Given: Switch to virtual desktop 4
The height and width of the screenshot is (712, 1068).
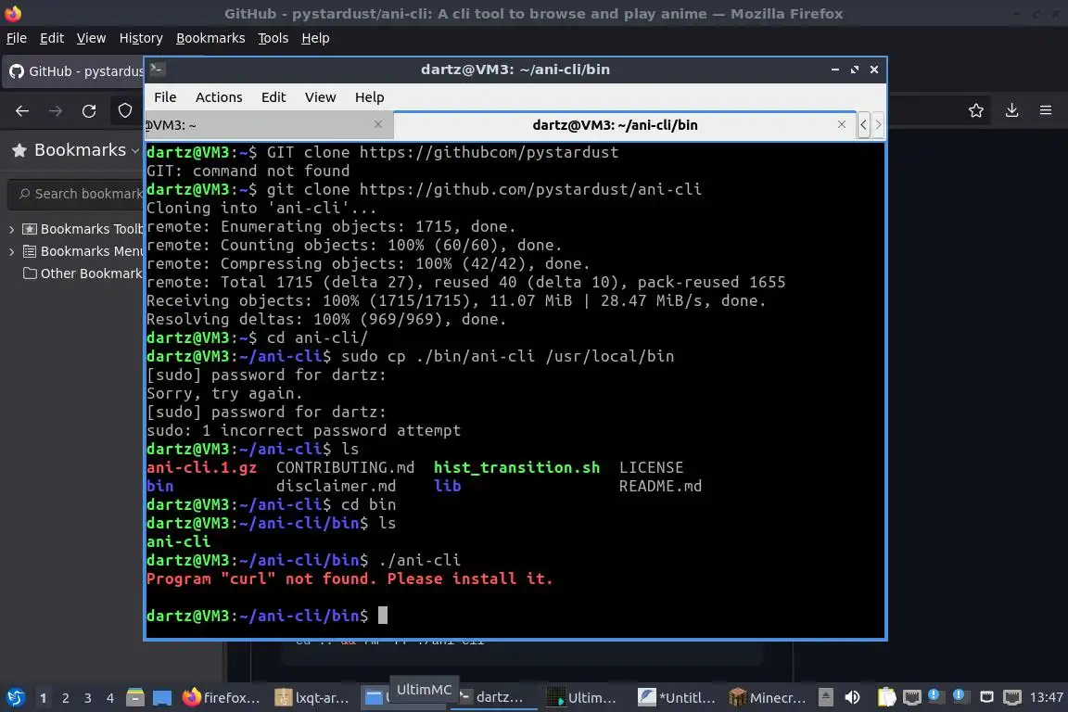Looking at the screenshot, I should 109,698.
